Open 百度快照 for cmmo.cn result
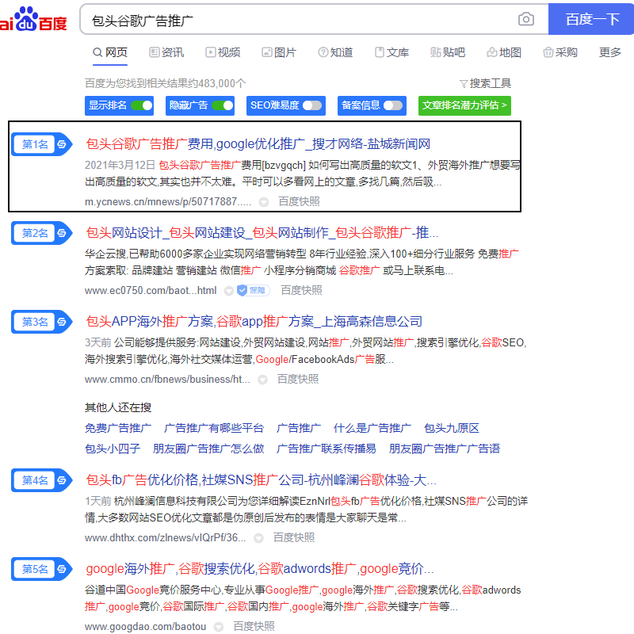Screen dimensions: 634x634 (298, 380)
